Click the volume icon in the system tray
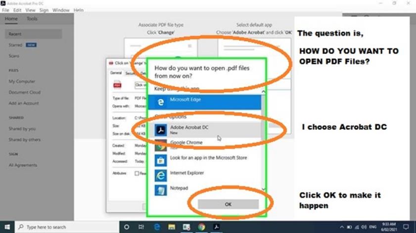Screen dimensions: 416x233 coord(364,227)
